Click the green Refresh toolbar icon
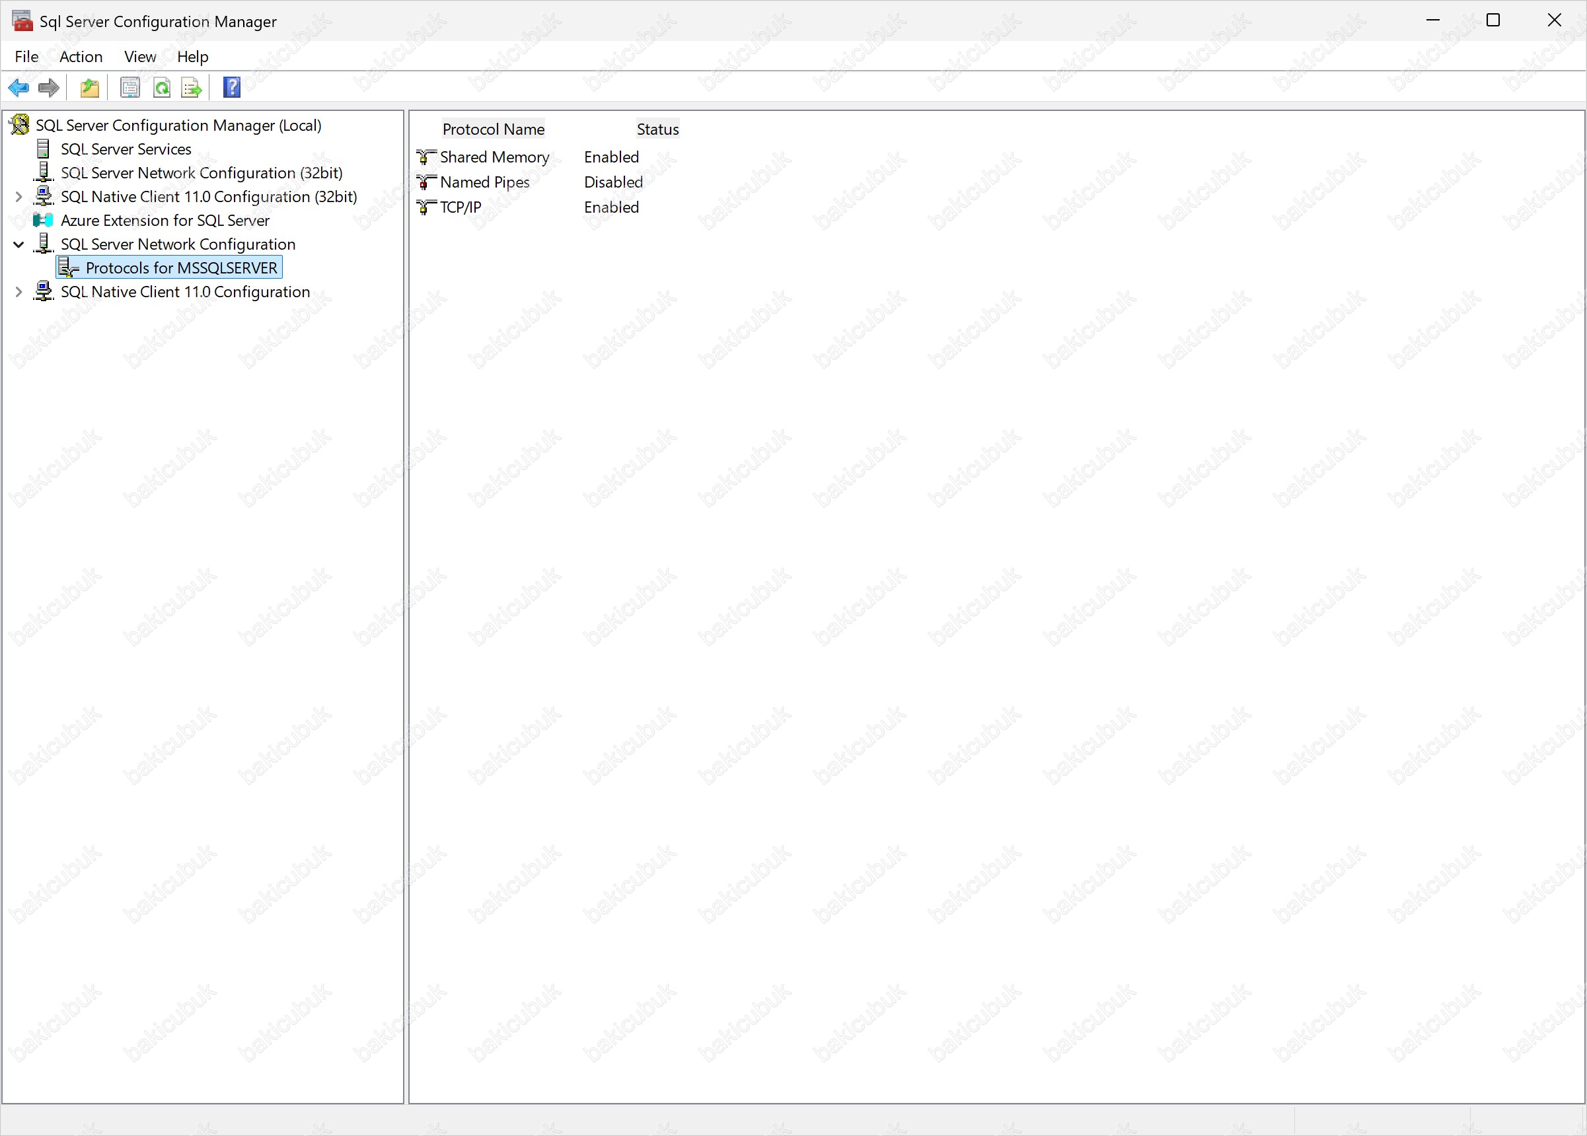The width and height of the screenshot is (1587, 1136). [162, 87]
